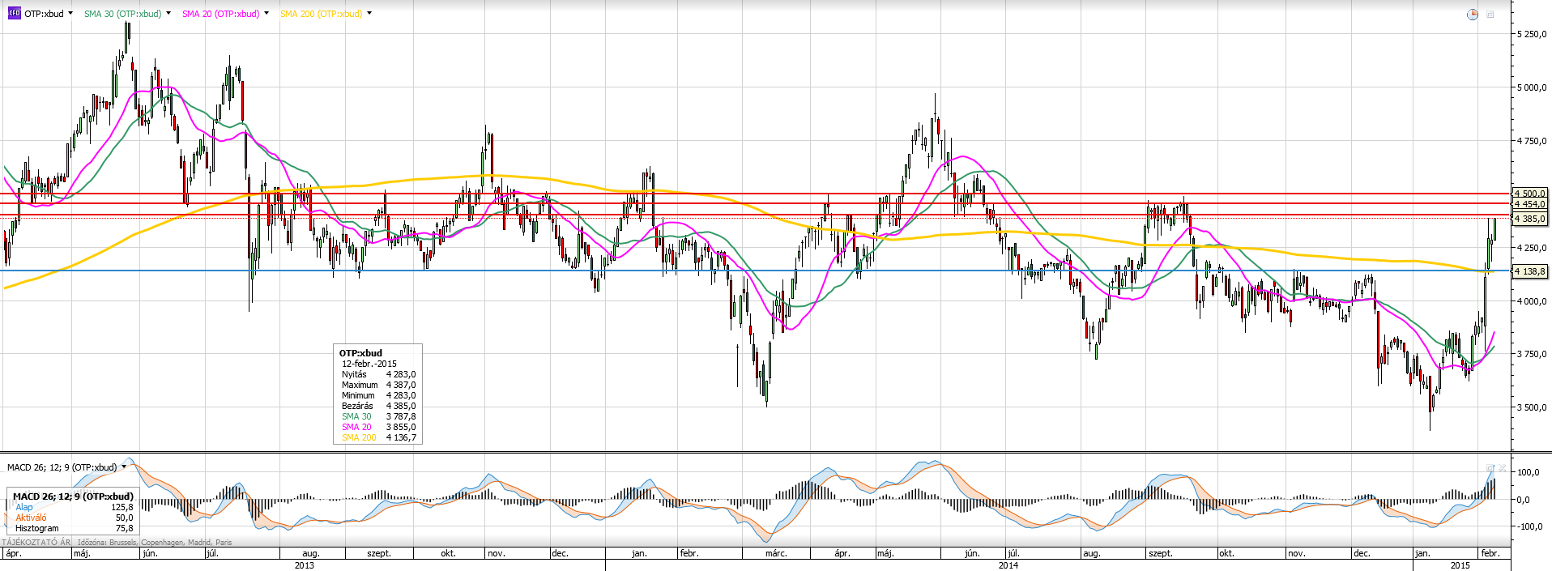The image size is (1552, 571).
Task: Click the 5 000,0 price axis label
Action: point(1531,87)
